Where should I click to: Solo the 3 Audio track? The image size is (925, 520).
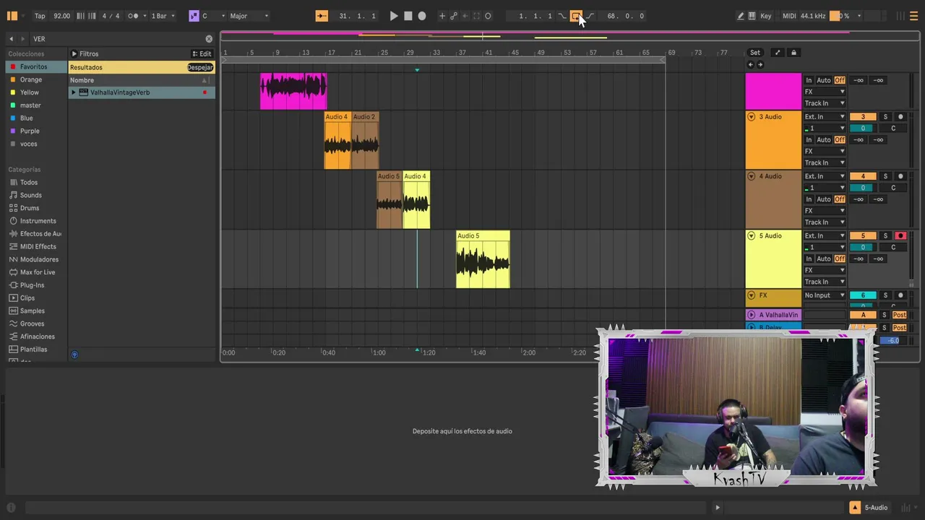885,117
